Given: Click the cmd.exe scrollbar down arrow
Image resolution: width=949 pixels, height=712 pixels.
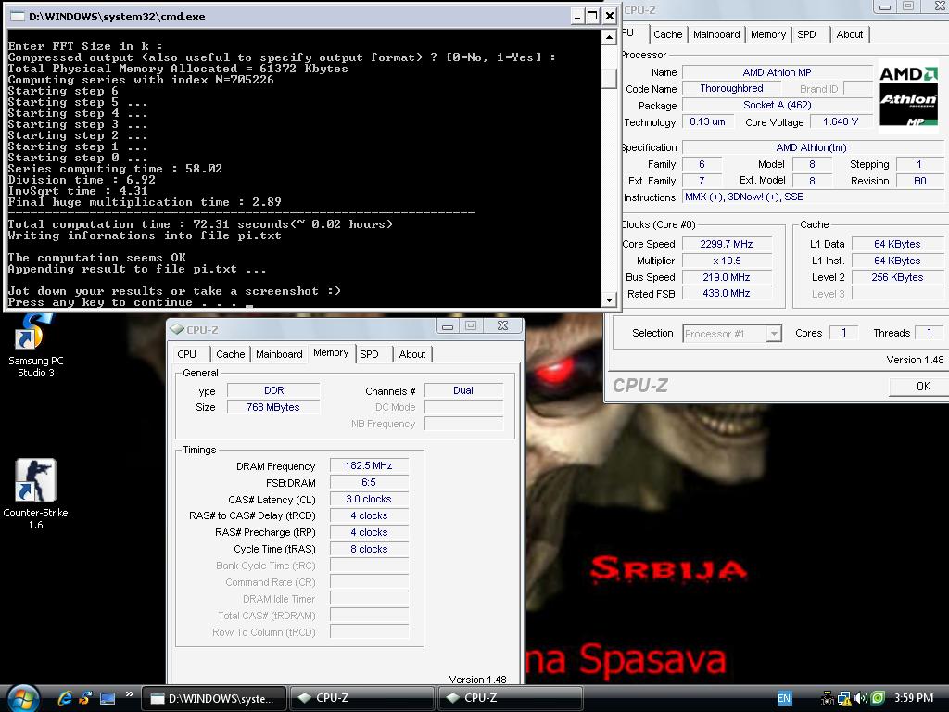Looking at the screenshot, I should point(610,299).
